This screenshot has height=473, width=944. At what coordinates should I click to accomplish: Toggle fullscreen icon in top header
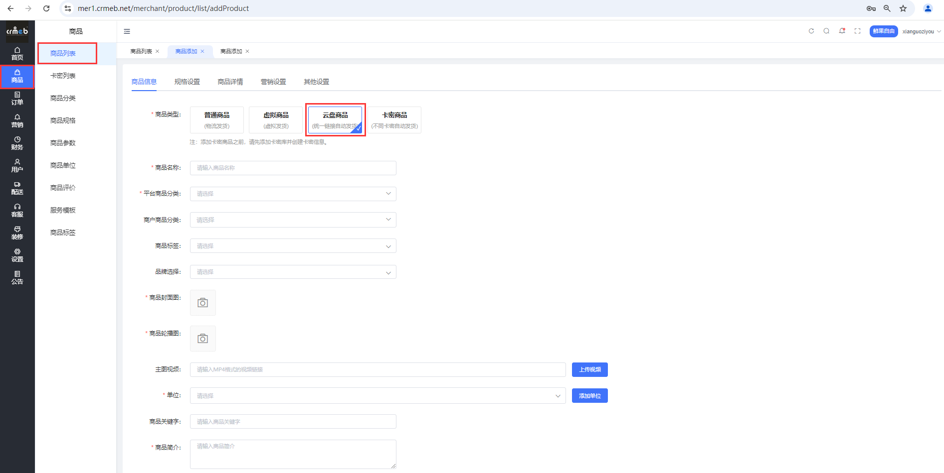coord(858,31)
